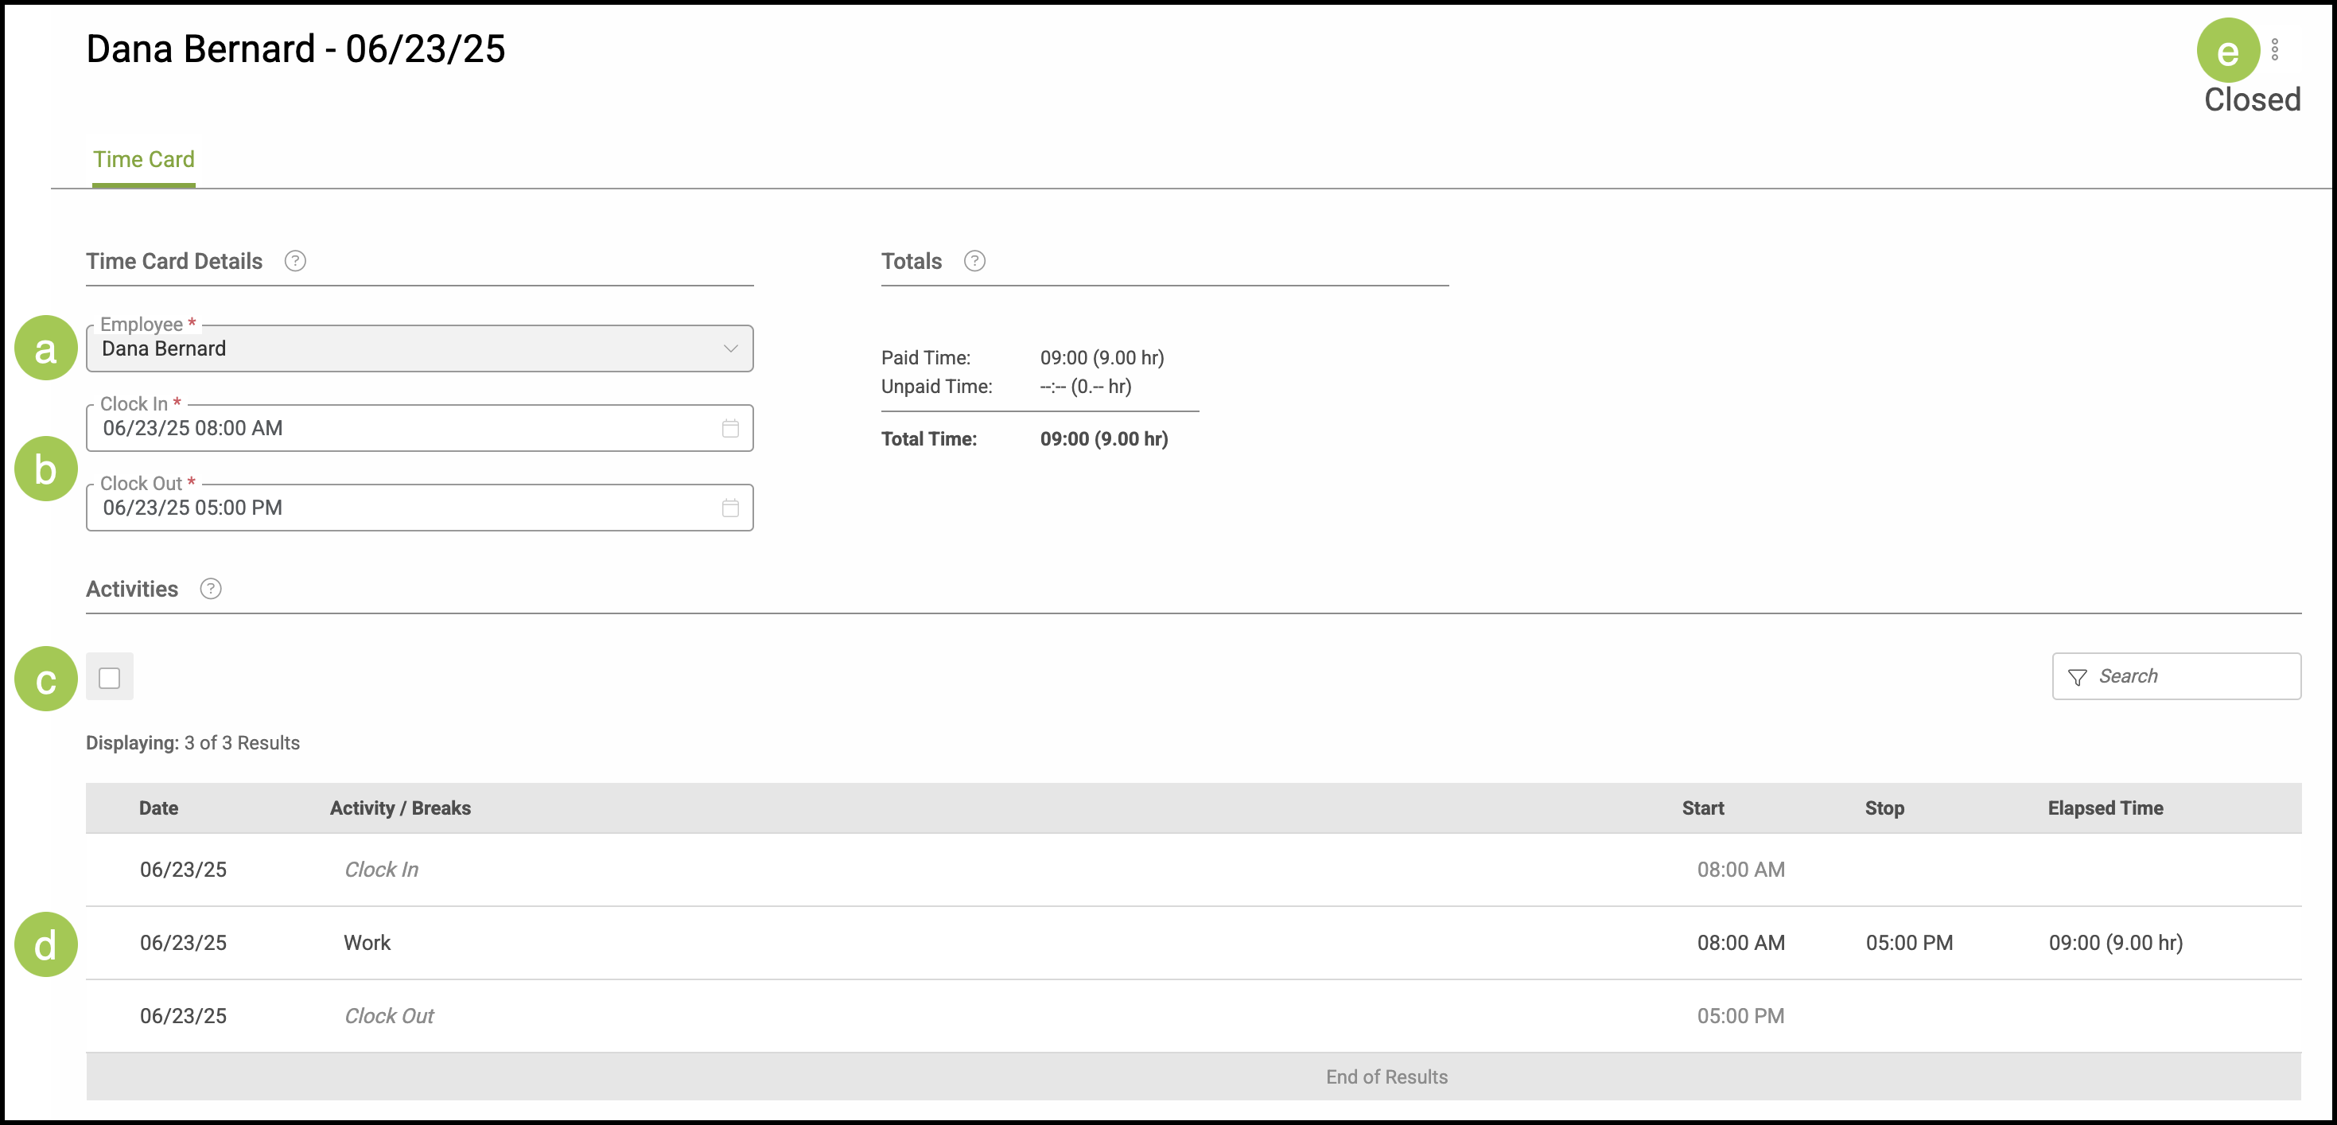Click the Clock Out date field

399,508
